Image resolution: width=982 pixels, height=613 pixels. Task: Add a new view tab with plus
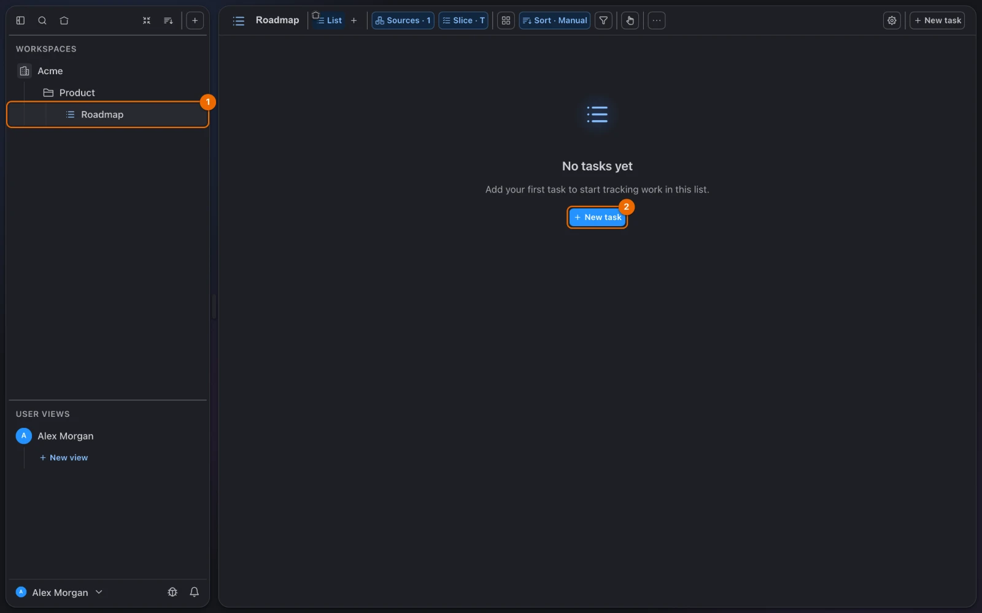pyautogui.click(x=354, y=20)
